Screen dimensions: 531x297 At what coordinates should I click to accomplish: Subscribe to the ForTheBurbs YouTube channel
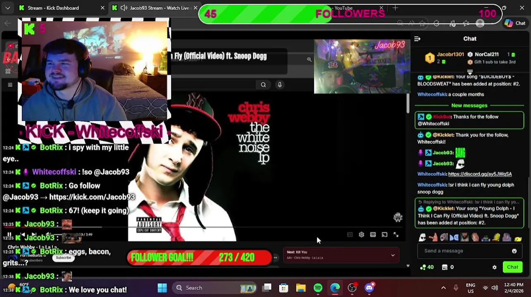click(x=63, y=258)
